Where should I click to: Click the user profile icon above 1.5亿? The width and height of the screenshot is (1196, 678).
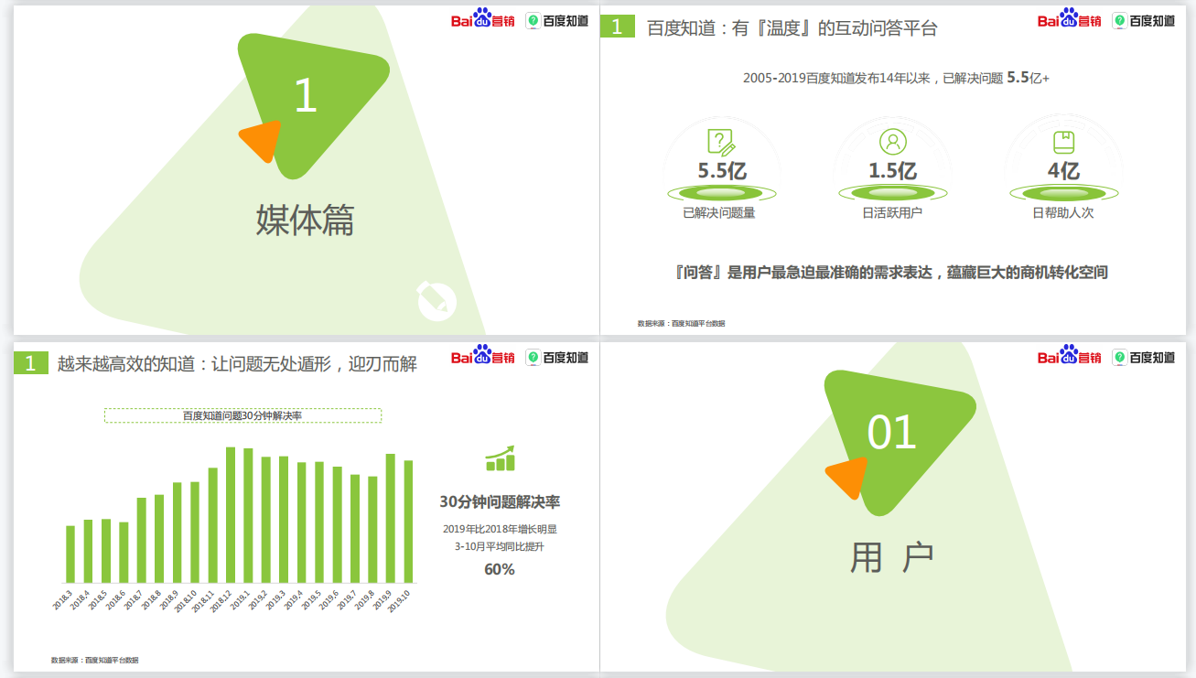(893, 142)
